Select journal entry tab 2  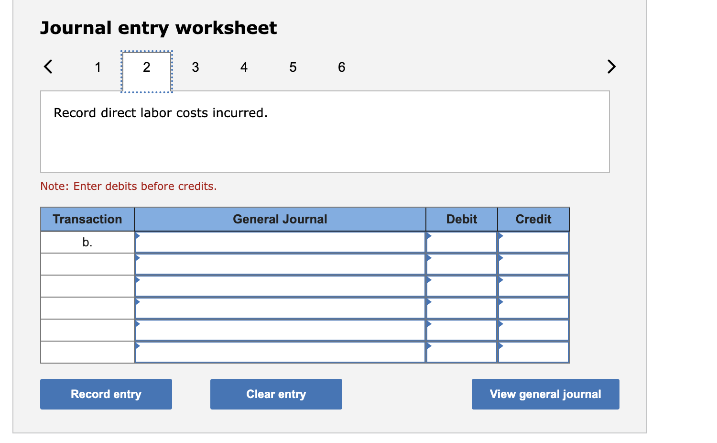pyautogui.click(x=147, y=72)
